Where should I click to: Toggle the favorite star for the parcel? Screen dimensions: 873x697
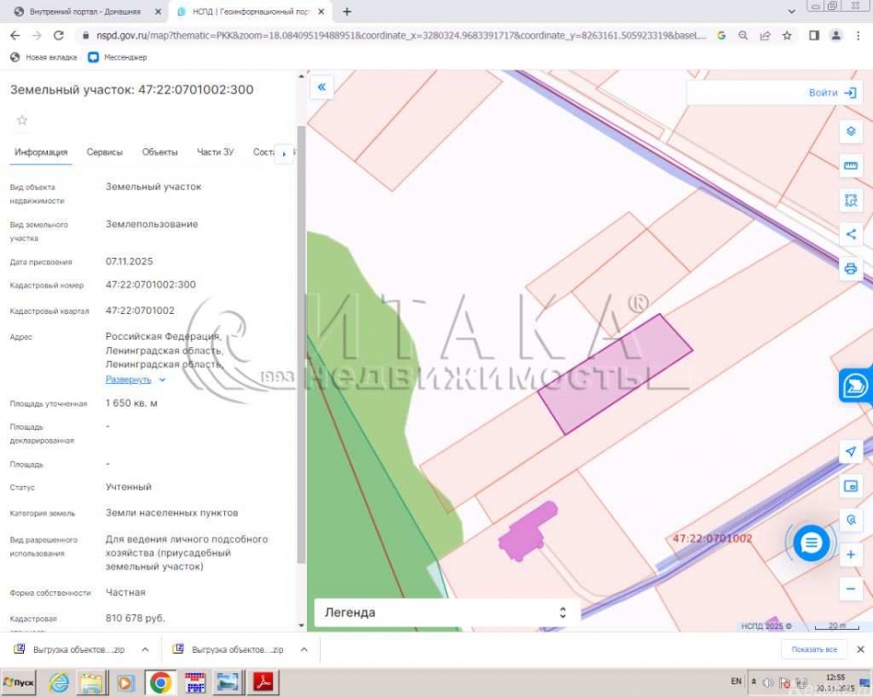21,119
